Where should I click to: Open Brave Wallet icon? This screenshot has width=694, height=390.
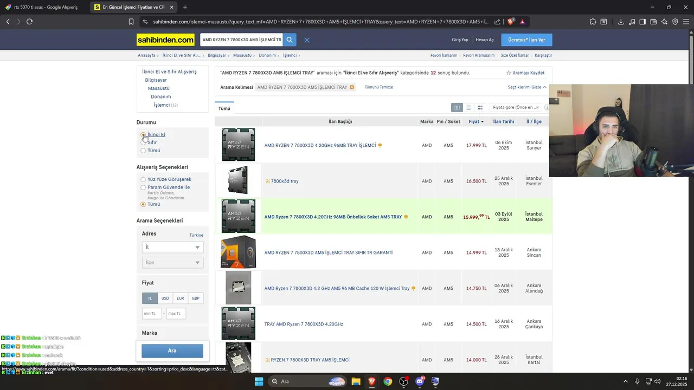tap(653, 22)
